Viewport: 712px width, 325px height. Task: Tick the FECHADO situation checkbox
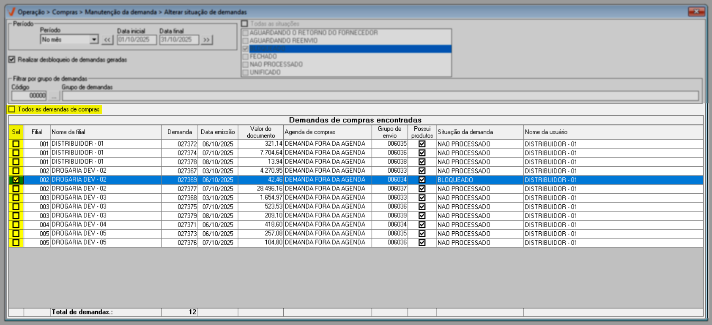[245, 57]
